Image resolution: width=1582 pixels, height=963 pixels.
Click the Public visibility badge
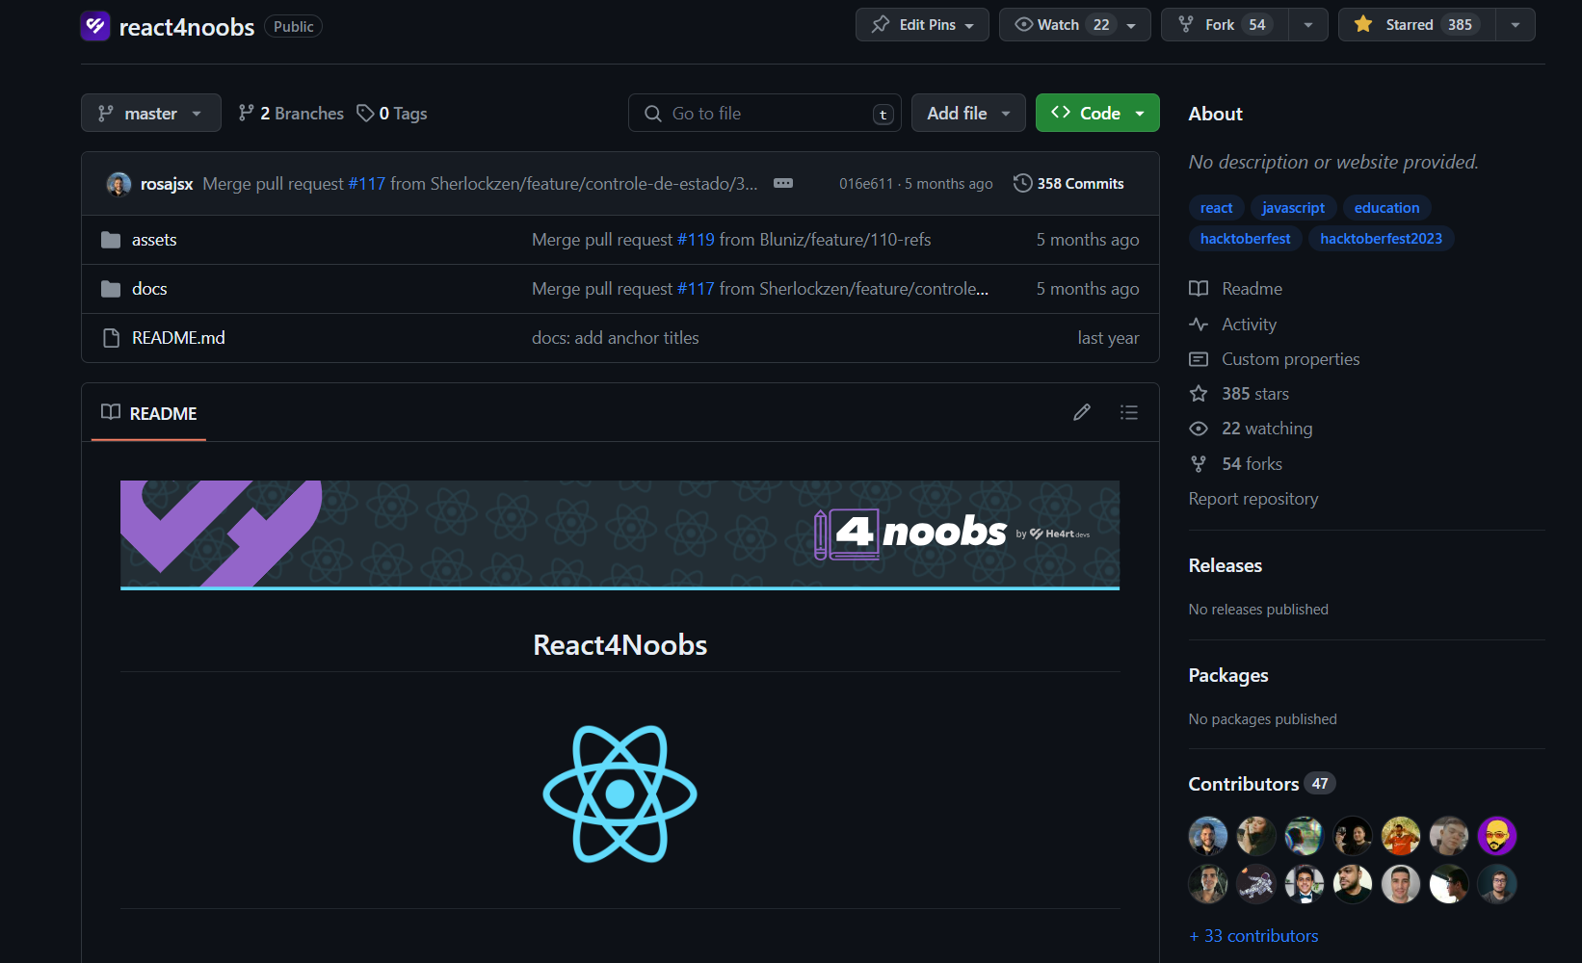click(293, 27)
